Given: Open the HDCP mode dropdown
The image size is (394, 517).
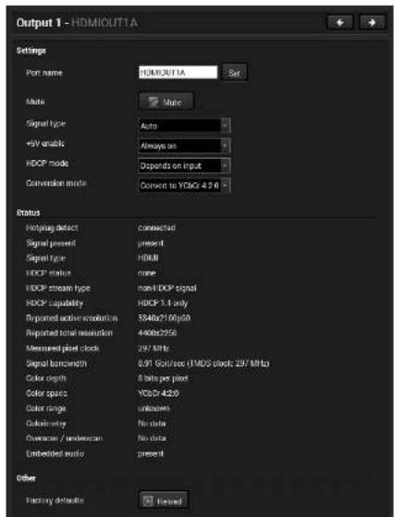Looking at the screenshot, I should [184, 166].
